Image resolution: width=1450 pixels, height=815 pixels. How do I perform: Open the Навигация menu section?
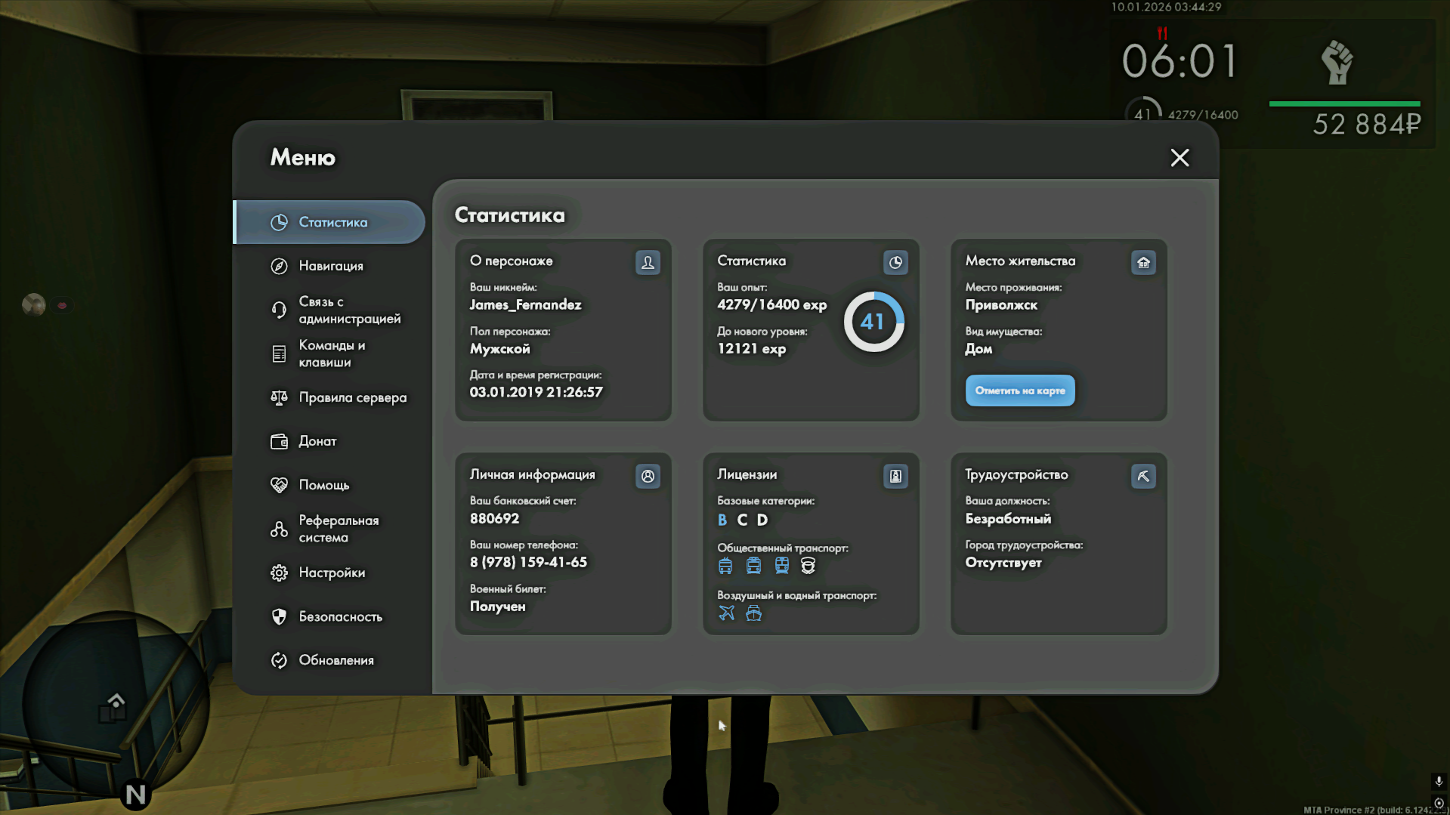[x=330, y=266]
